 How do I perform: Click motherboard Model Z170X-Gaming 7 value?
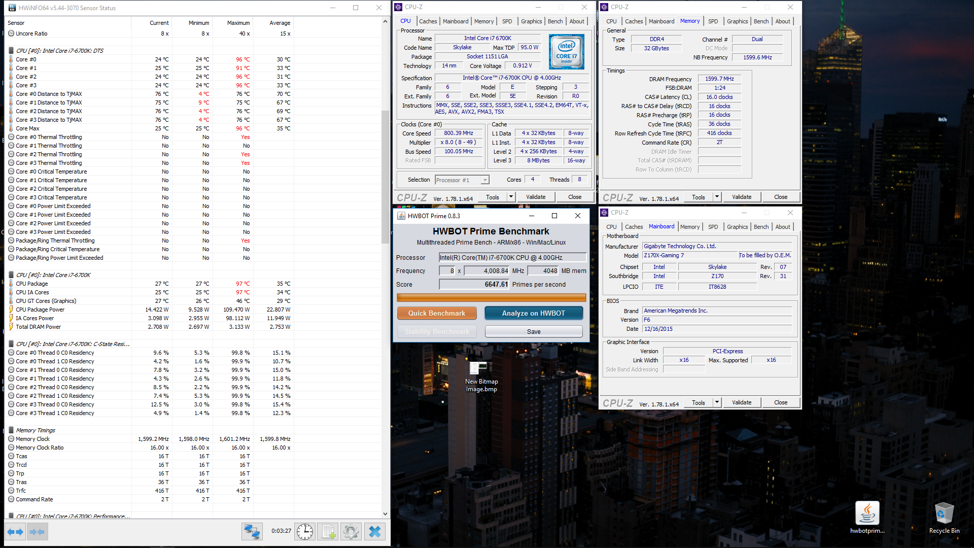[690, 255]
